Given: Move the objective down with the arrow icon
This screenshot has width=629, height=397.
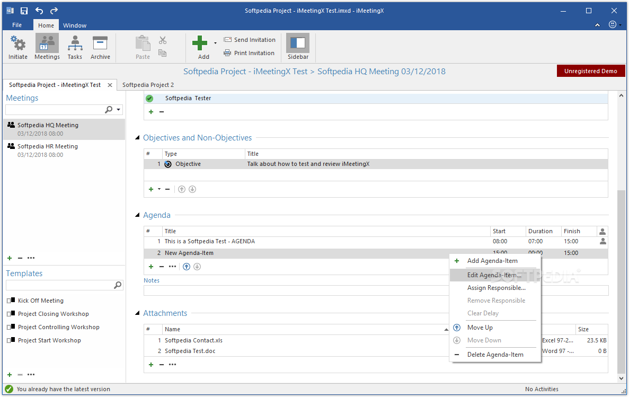Looking at the screenshot, I should (x=192, y=189).
